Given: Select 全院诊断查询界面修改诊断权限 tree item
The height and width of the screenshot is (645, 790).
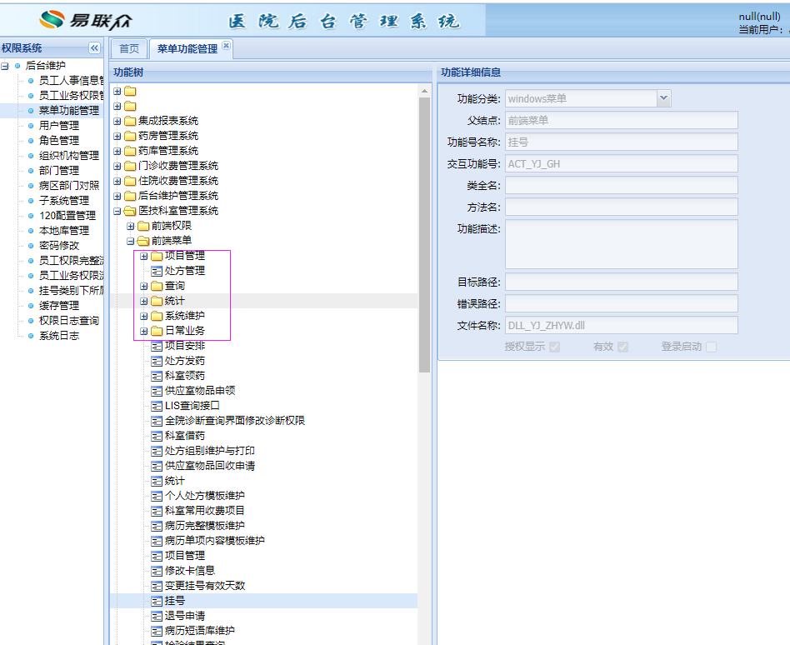Looking at the screenshot, I should [x=235, y=421].
